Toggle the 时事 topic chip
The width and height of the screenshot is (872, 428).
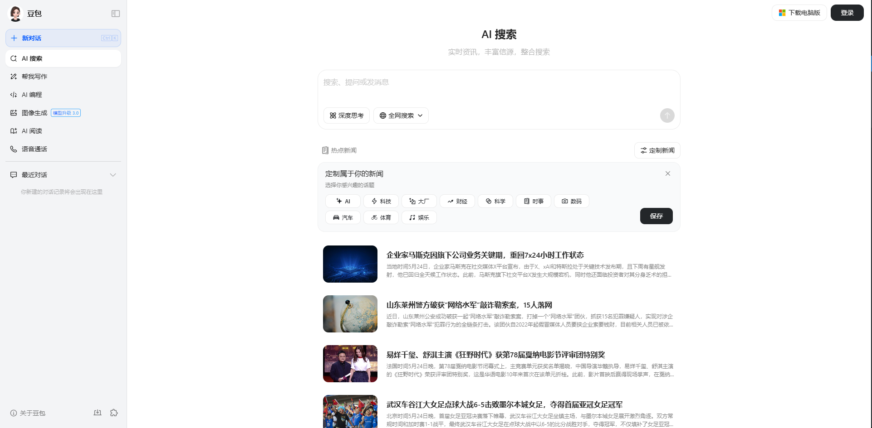[534, 201]
